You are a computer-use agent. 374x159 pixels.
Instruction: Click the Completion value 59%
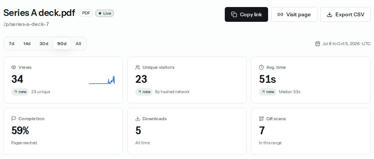coord(20,131)
